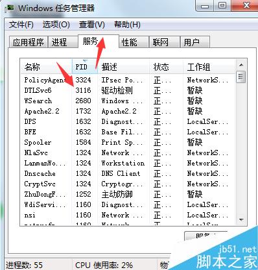Select the ZhuDongF... service row
The height and width of the screenshot is (270, 258).
pyautogui.click(x=128, y=194)
